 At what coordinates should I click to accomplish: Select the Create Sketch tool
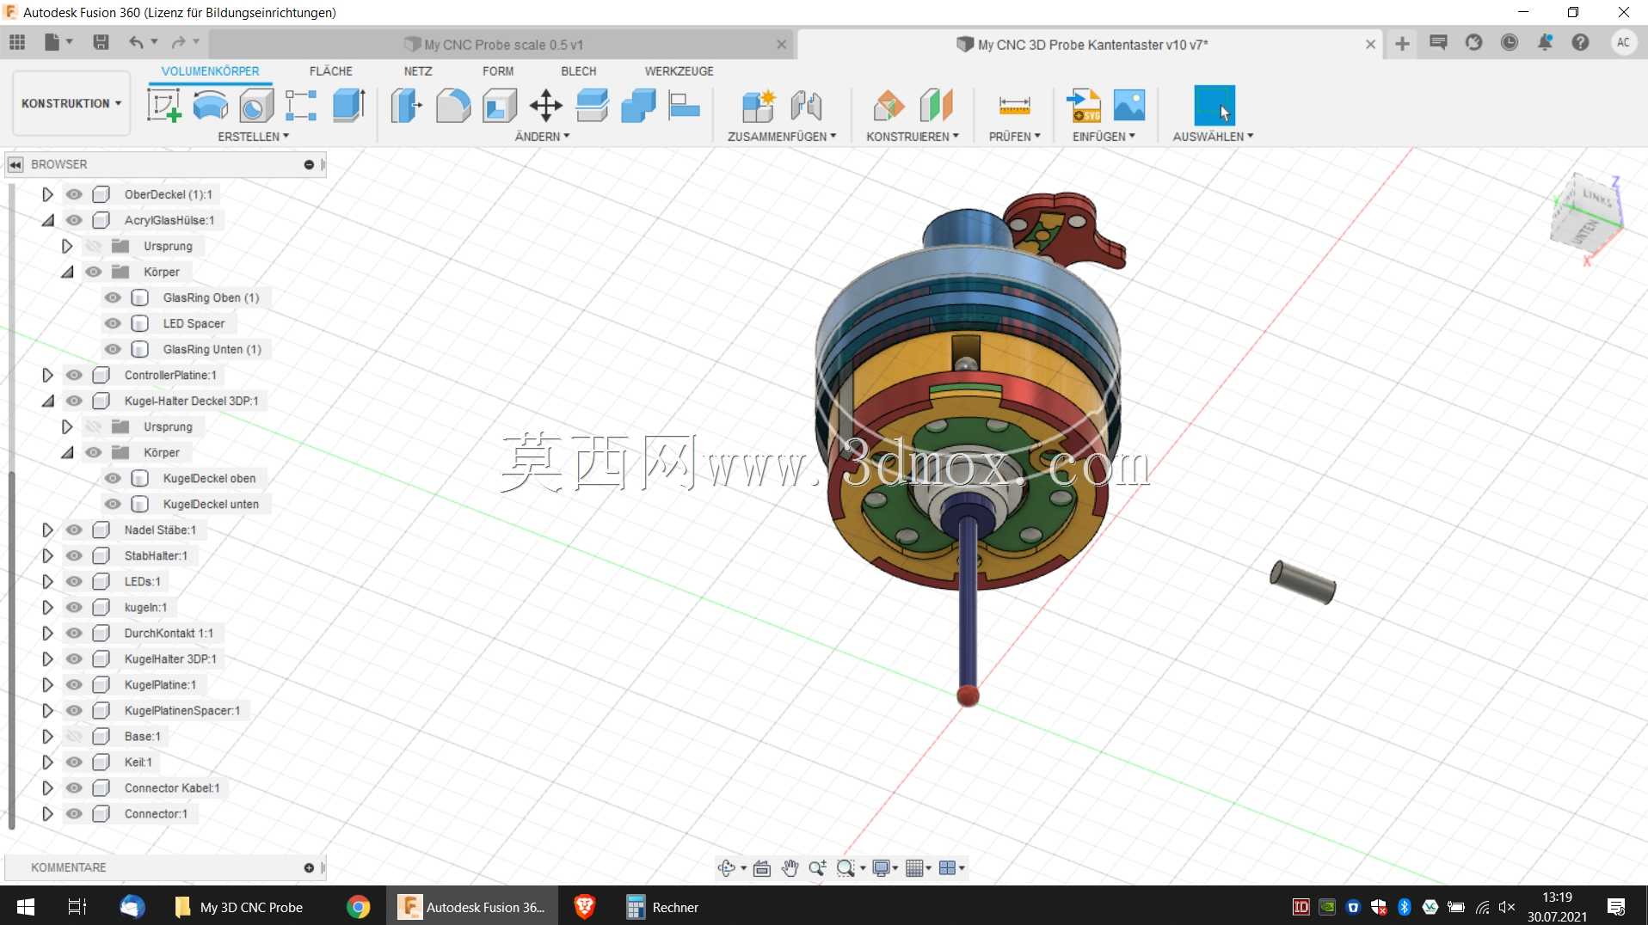(163, 106)
